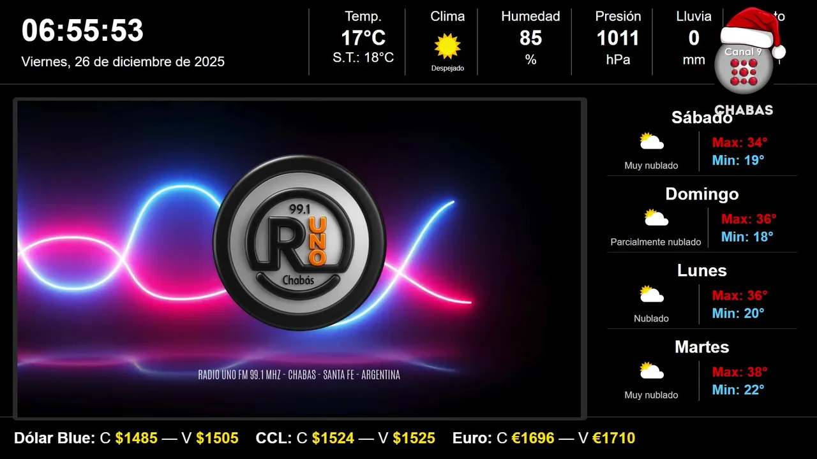Click the 17°C temperature value
The image size is (817, 459).
[x=363, y=38]
